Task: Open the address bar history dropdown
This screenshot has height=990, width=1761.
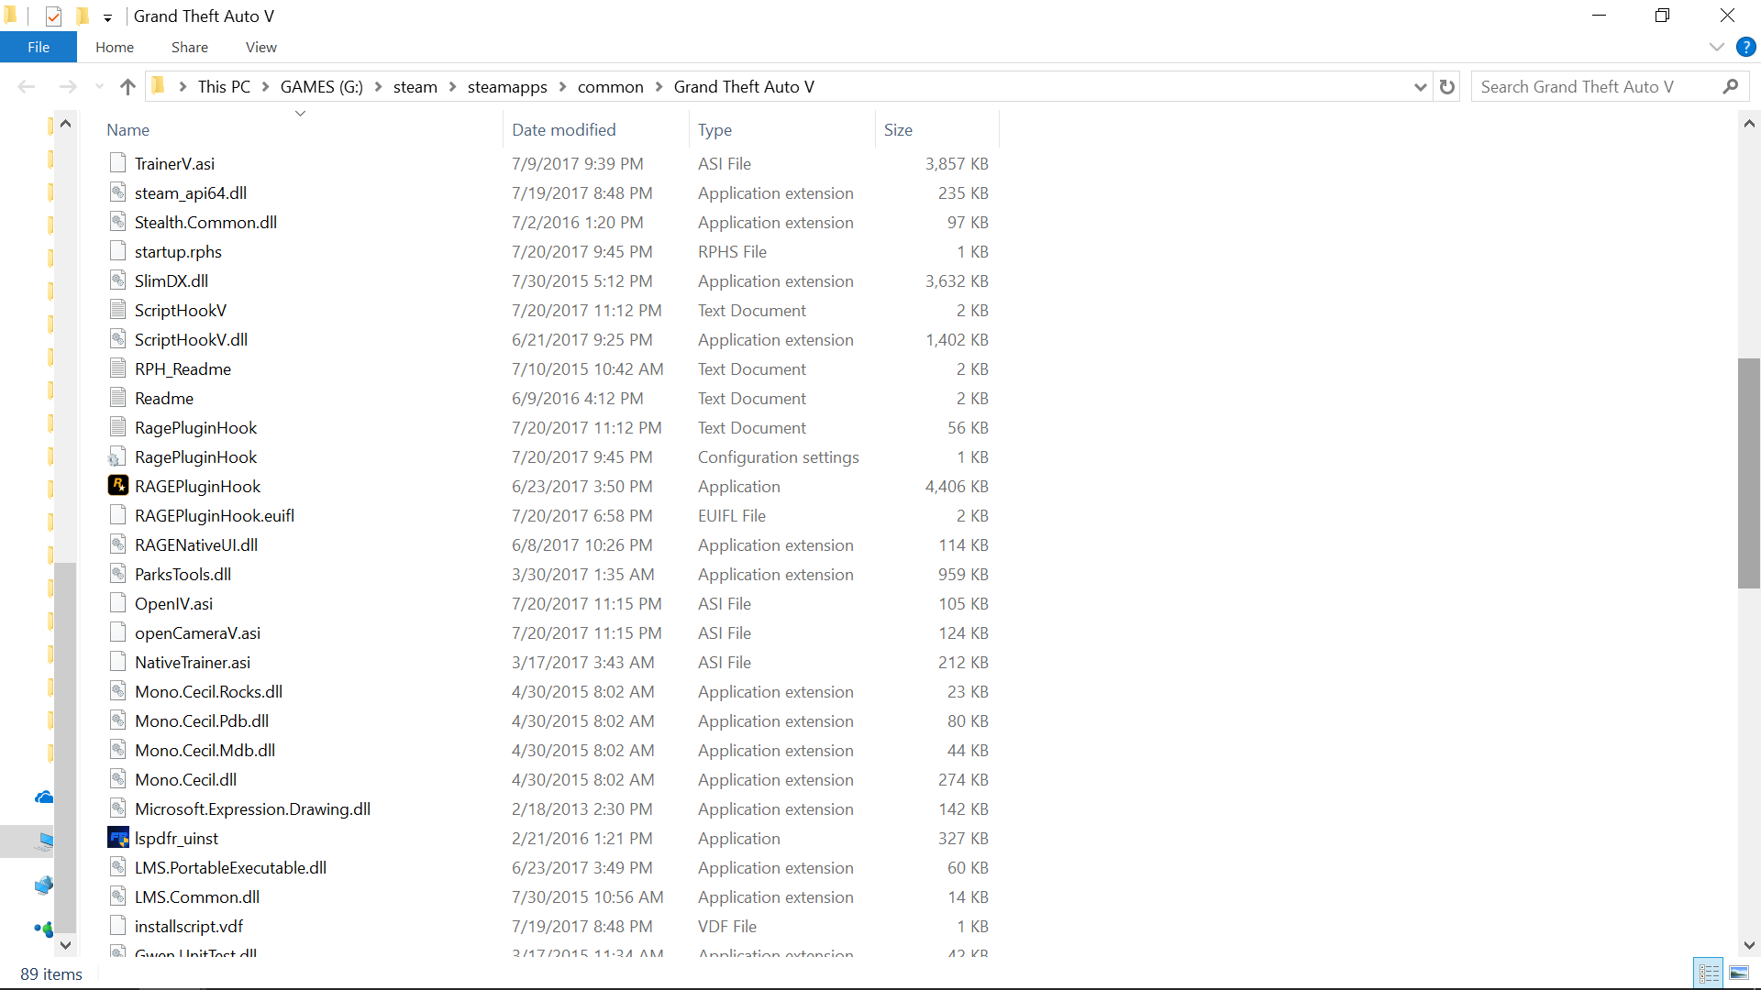Action: pos(1420,87)
